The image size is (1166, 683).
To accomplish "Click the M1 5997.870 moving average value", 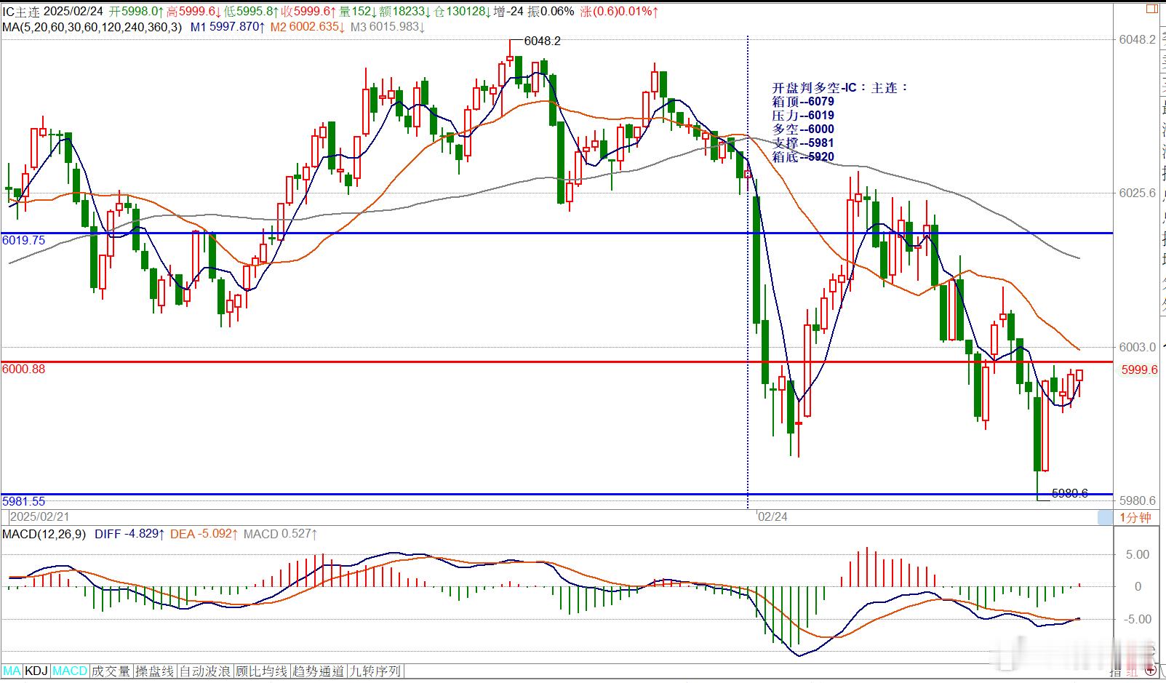I will (228, 27).
